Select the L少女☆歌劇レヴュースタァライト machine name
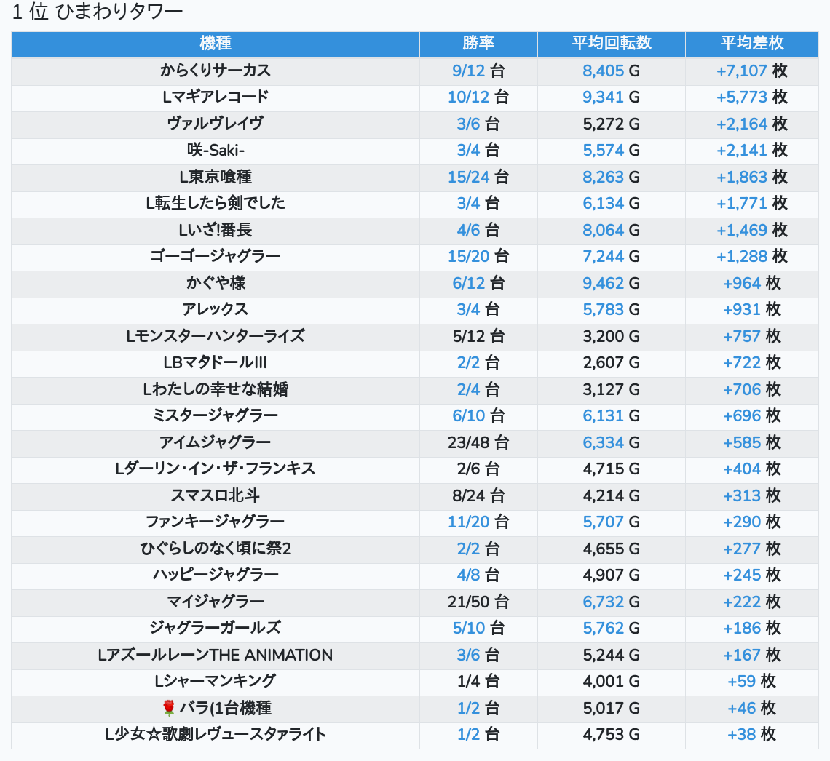This screenshot has width=830, height=761. [x=216, y=735]
